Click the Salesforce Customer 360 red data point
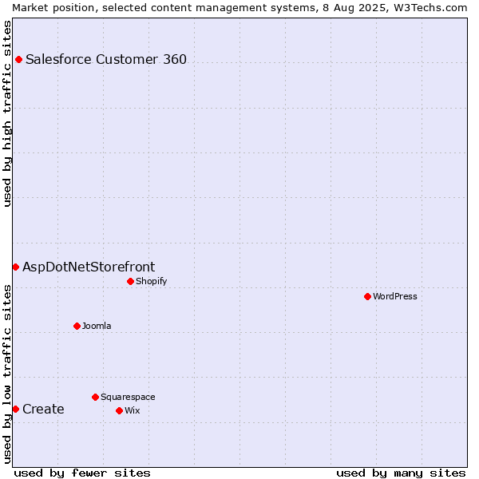The height and width of the screenshot is (479, 479). coord(18,60)
